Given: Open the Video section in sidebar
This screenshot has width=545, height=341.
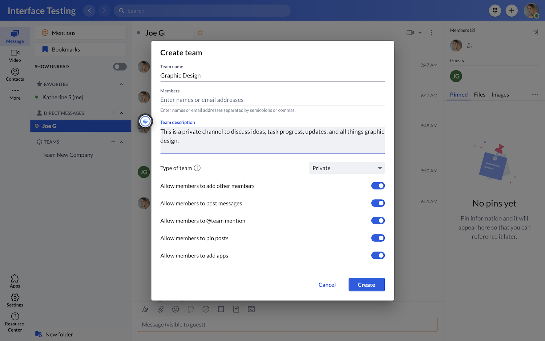Looking at the screenshot, I should pyautogui.click(x=15, y=56).
